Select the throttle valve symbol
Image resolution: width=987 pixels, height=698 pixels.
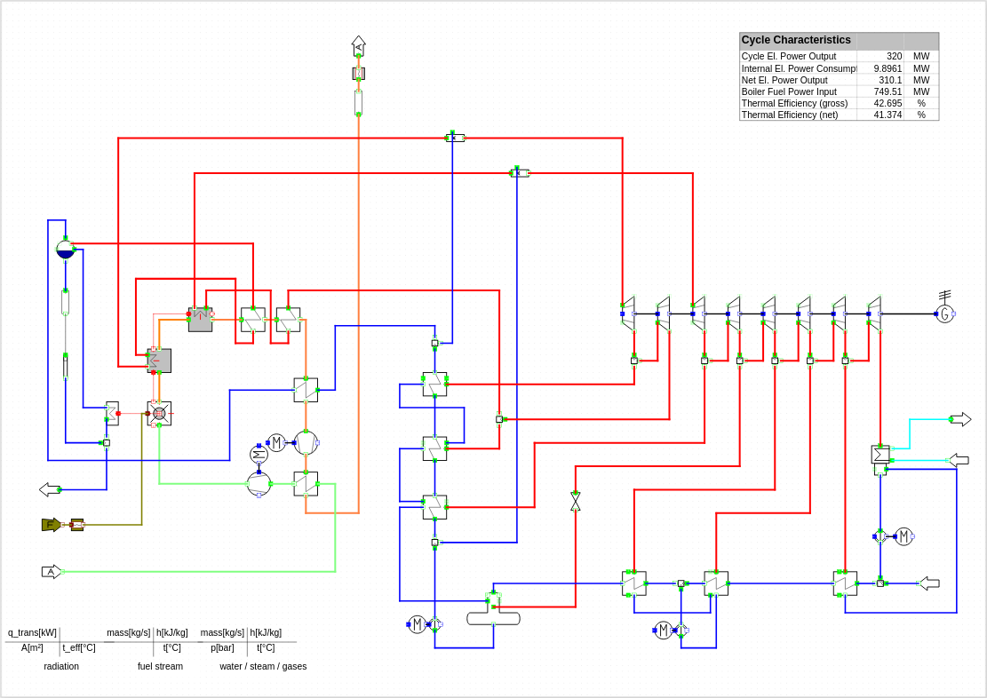[x=576, y=502]
